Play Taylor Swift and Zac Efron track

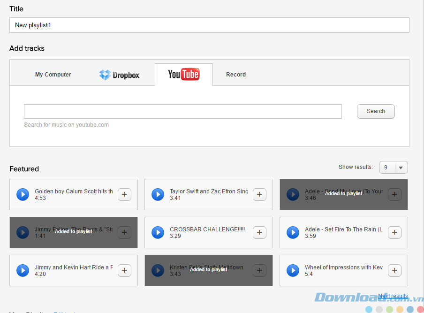(x=158, y=194)
